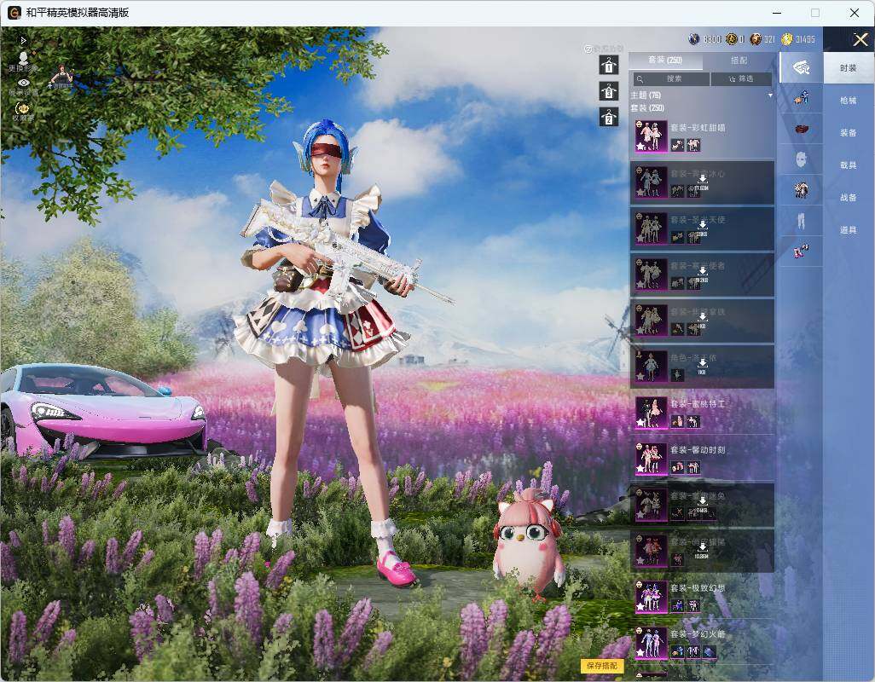Screen dimensions: 875x682
Task: Download the 圣光天使 outfit set
Action: [x=702, y=224]
